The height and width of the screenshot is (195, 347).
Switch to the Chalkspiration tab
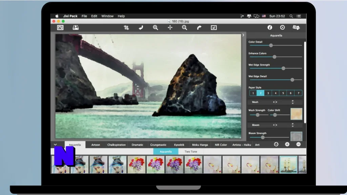coord(117,145)
